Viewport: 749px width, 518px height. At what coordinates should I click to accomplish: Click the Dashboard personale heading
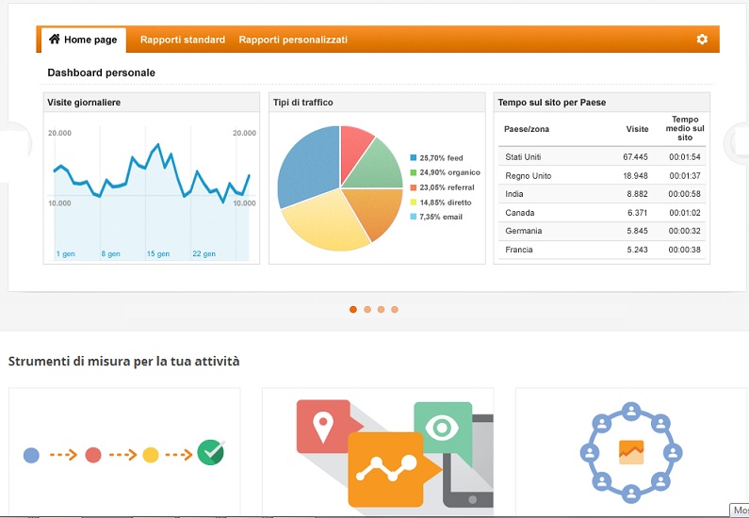pos(101,73)
